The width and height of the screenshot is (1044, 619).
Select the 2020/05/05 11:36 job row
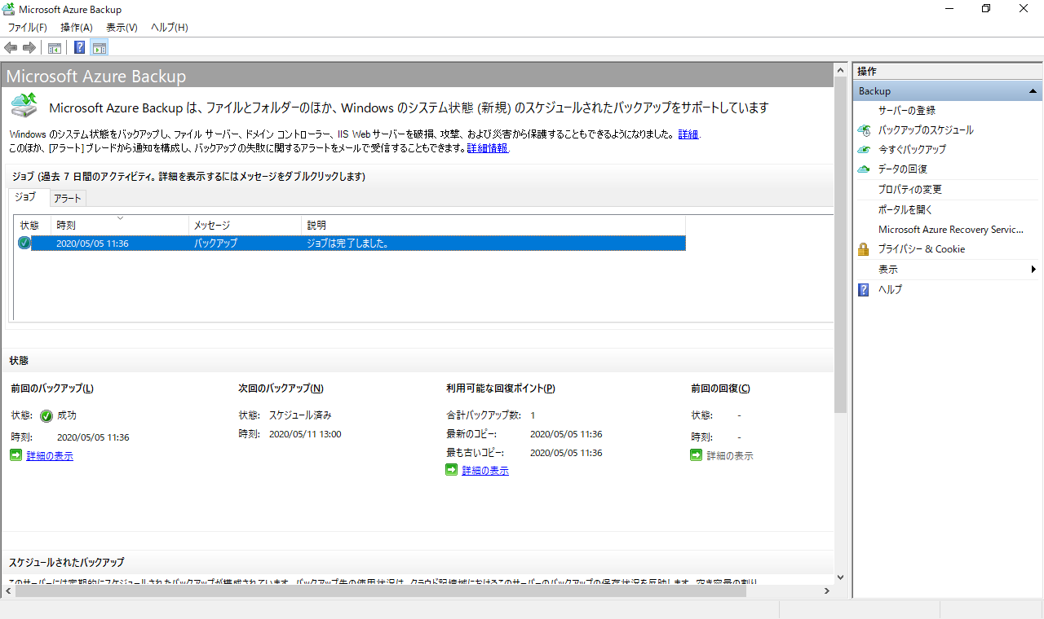click(x=351, y=243)
